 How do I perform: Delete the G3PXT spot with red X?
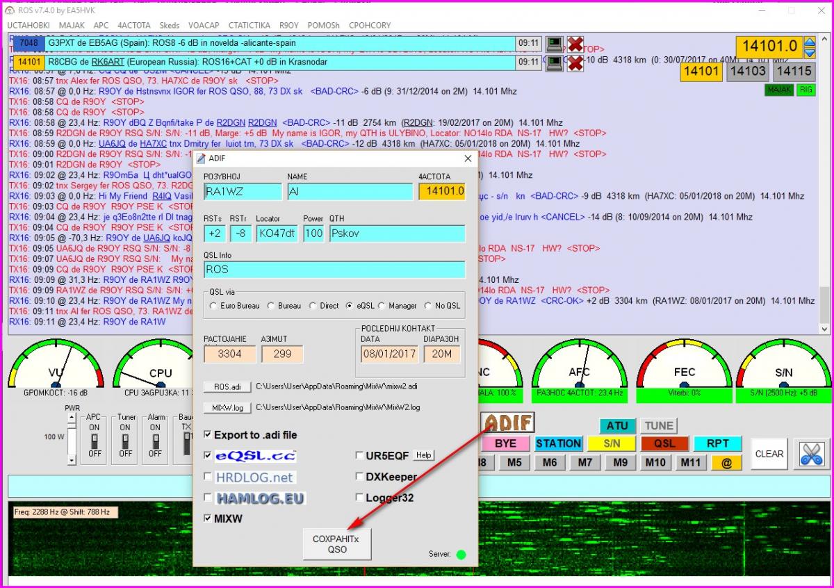pos(575,44)
